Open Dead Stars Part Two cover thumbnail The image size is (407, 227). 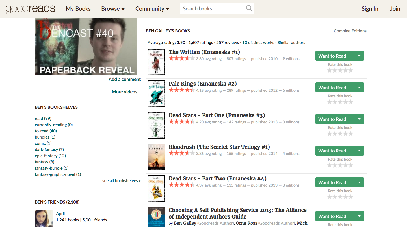(156, 189)
